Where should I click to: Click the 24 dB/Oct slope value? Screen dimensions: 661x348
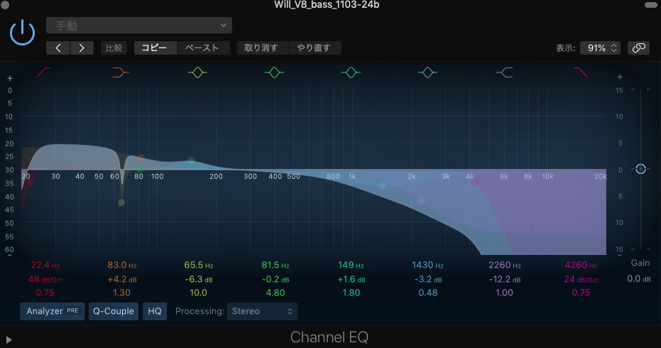pos(581,279)
